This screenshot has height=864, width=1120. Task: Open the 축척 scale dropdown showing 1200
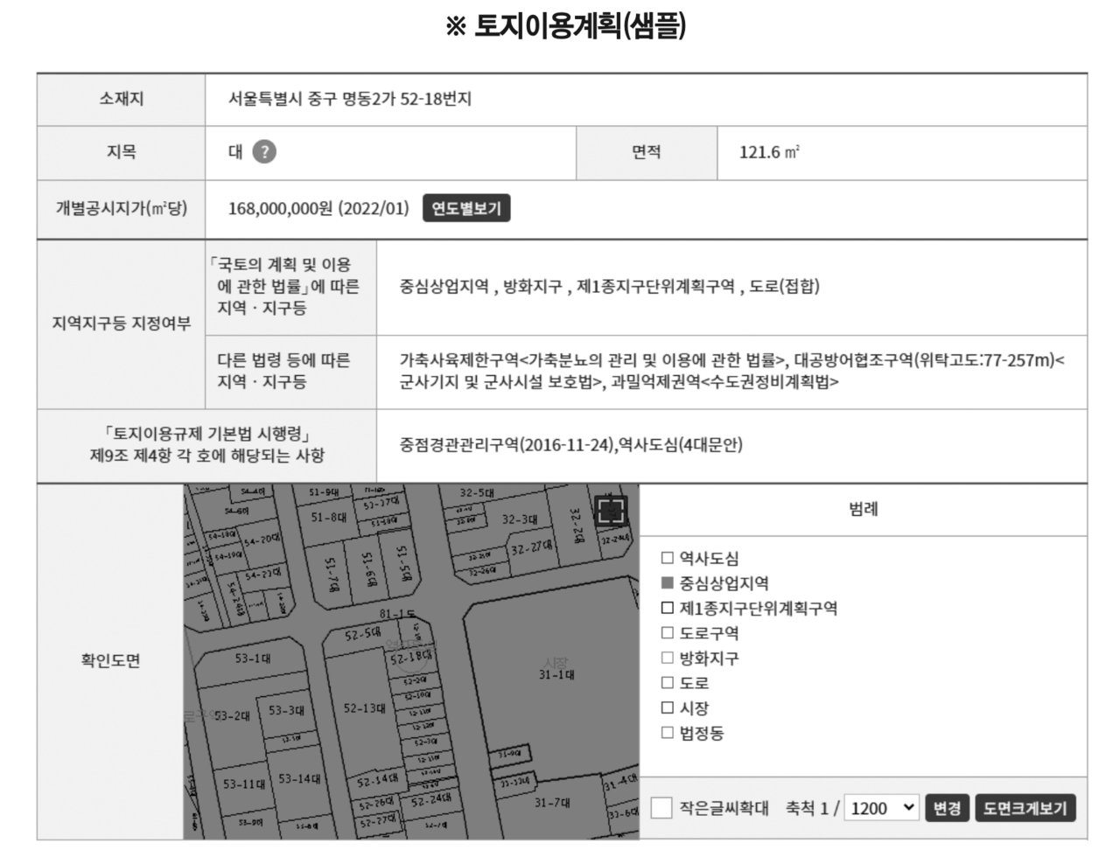(x=881, y=808)
